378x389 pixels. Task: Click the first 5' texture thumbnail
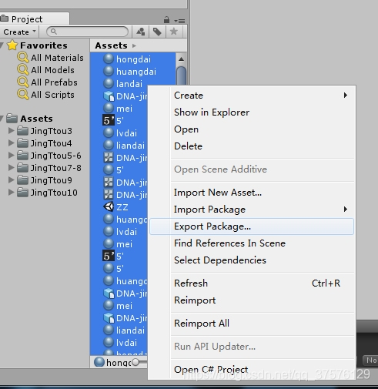pos(109,120)
